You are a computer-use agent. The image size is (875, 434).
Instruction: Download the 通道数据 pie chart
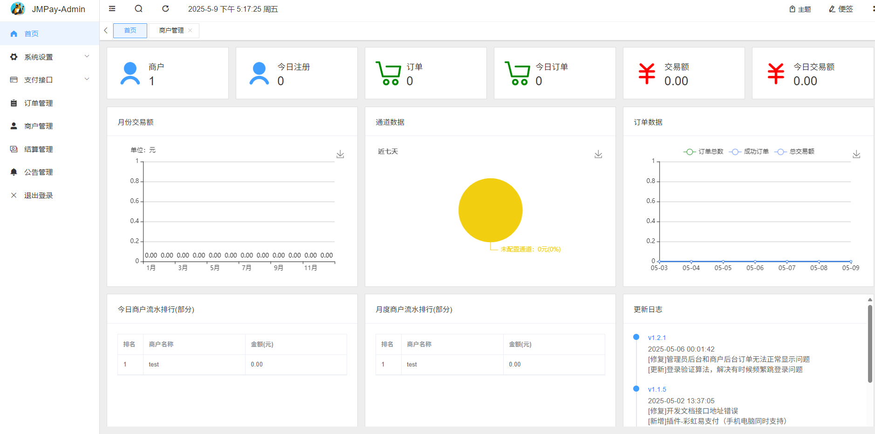click(598, 154)
